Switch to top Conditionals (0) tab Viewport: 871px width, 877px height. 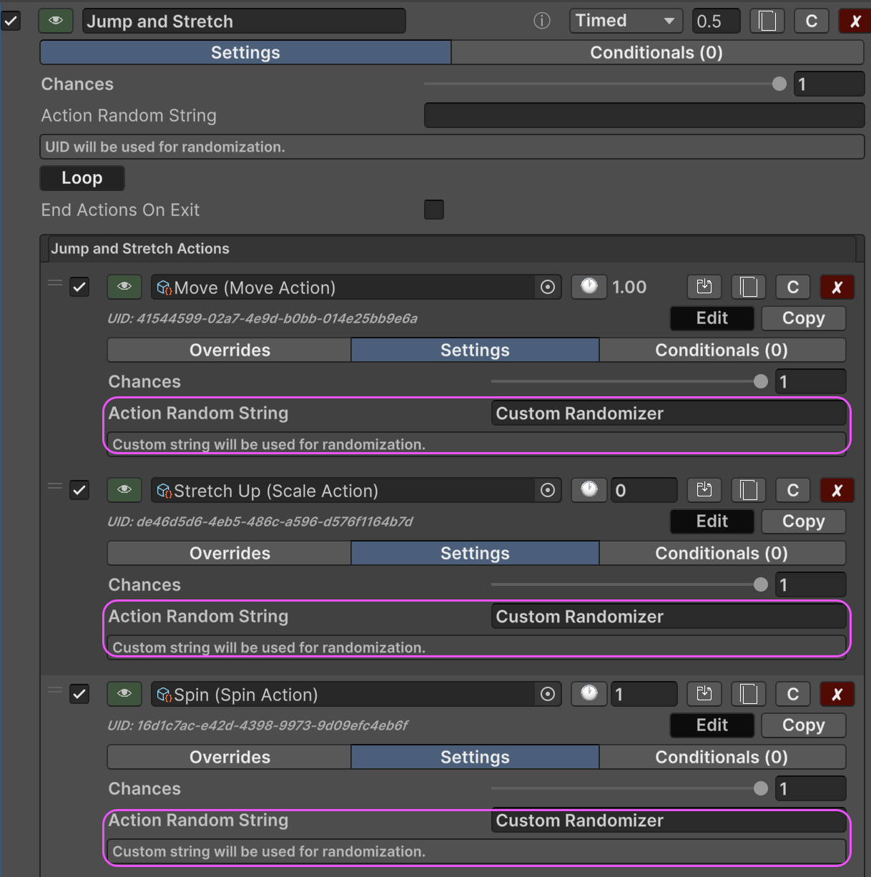pos(656,53)
